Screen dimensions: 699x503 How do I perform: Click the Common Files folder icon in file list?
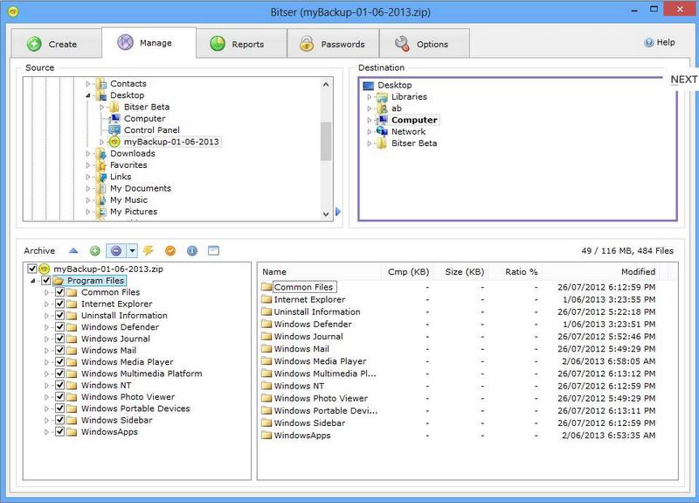pyautogui.click(x=266, y=287)
